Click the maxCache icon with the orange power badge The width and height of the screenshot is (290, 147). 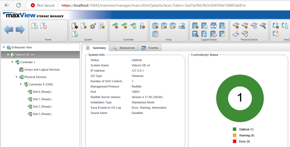coord(276,34)
